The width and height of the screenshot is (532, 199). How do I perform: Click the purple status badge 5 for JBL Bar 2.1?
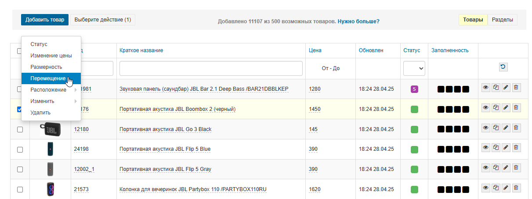coord(414,89)
